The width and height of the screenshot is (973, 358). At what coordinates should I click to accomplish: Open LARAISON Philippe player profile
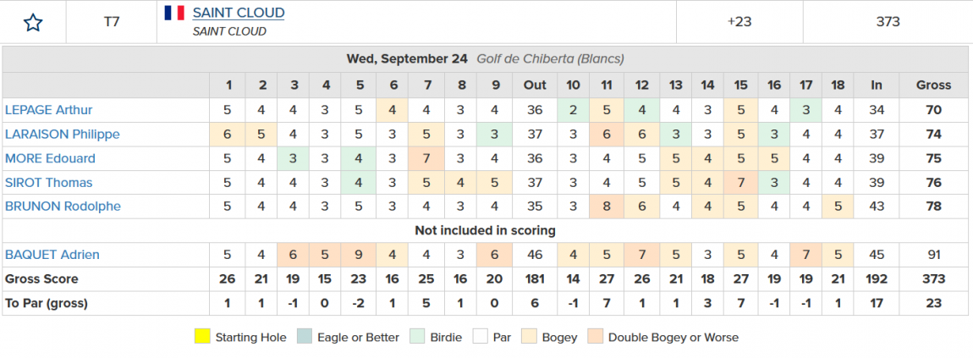[63, 135]
